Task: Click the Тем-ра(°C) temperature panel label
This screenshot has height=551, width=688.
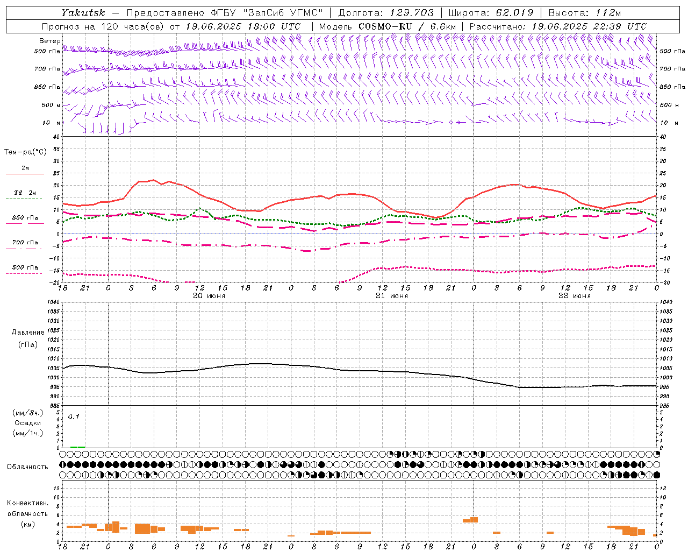Action: pyautogui.click(x=25, y=152)
